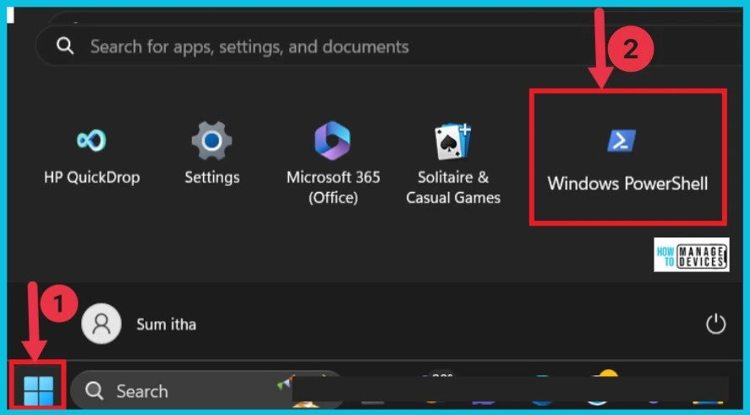This screenshot has height=415, width=750.
Task: Launch Windows PowerShell from pinned apps
Action: click(627, 160)
